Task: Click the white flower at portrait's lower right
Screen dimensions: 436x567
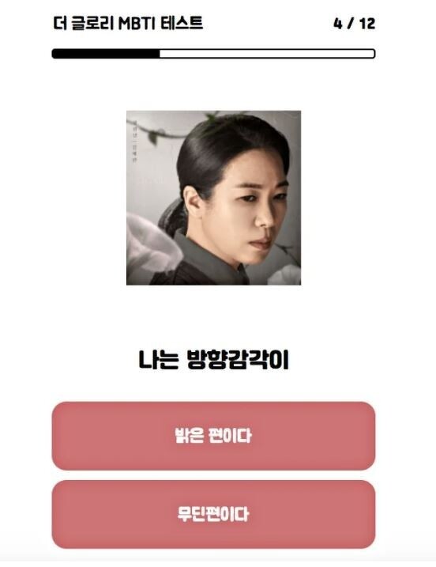Action: (x=285, y=275)
